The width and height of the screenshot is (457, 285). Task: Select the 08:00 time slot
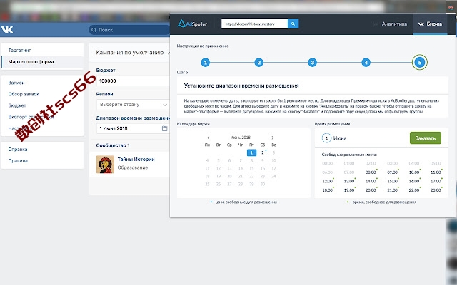371,172
